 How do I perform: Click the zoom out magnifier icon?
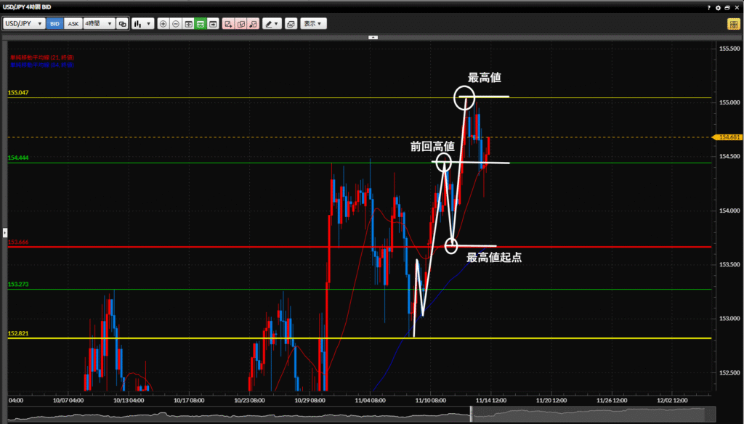pos(175,23)
